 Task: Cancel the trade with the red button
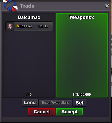(x=42, y=112)
